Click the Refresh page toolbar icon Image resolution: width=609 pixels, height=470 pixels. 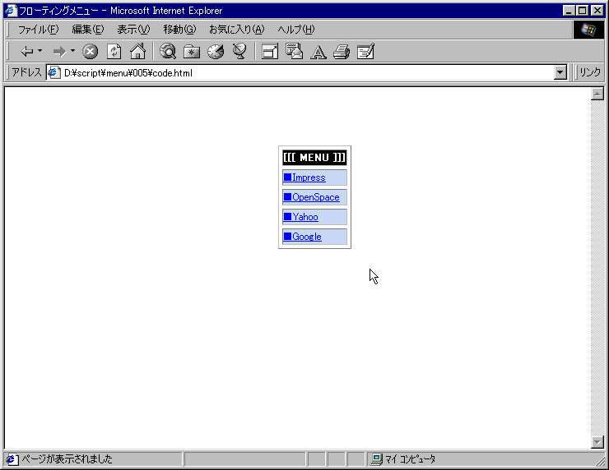(x=114, y=51)
